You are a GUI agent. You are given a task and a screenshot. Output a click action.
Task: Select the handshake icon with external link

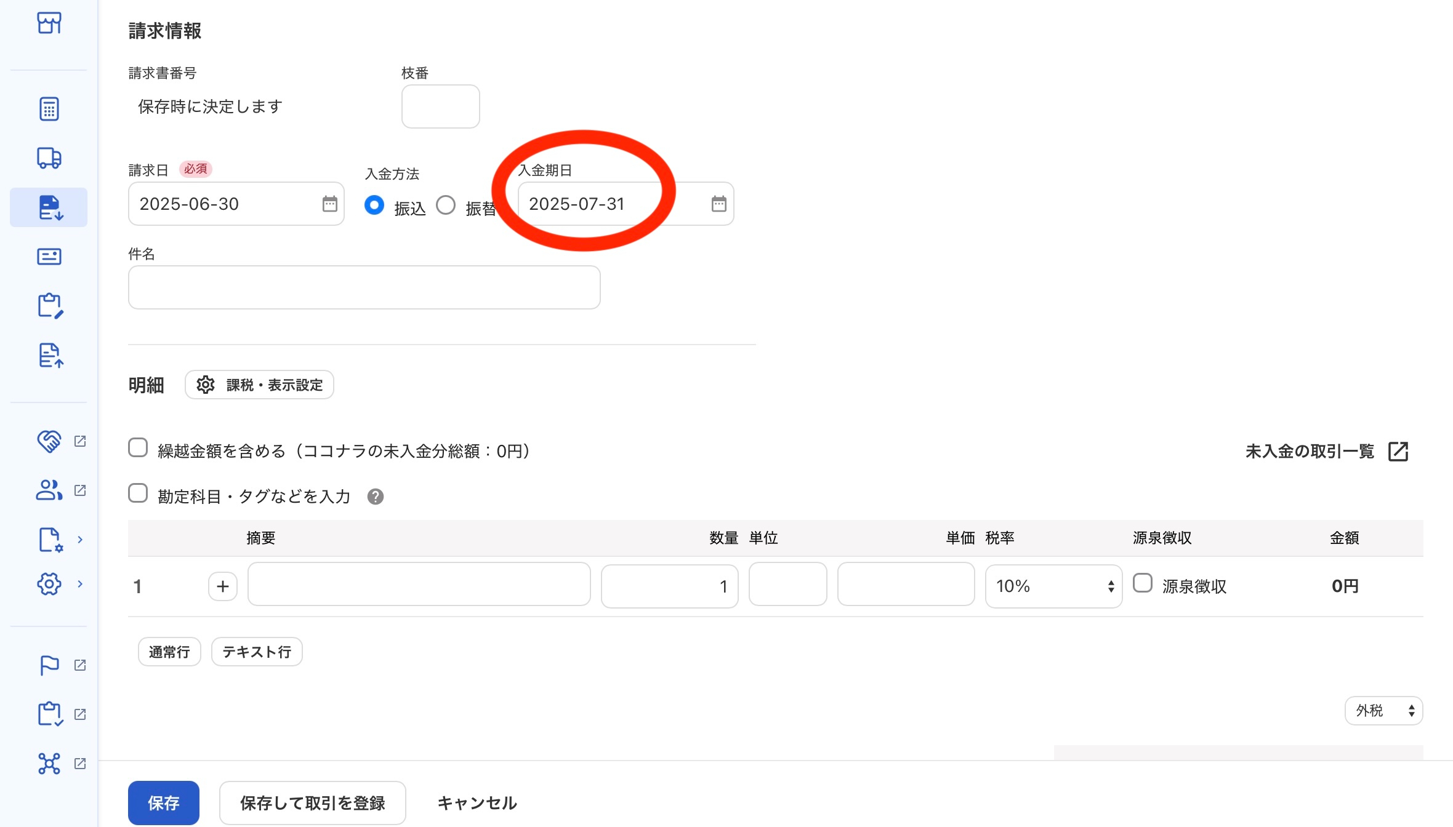[49, 441]
